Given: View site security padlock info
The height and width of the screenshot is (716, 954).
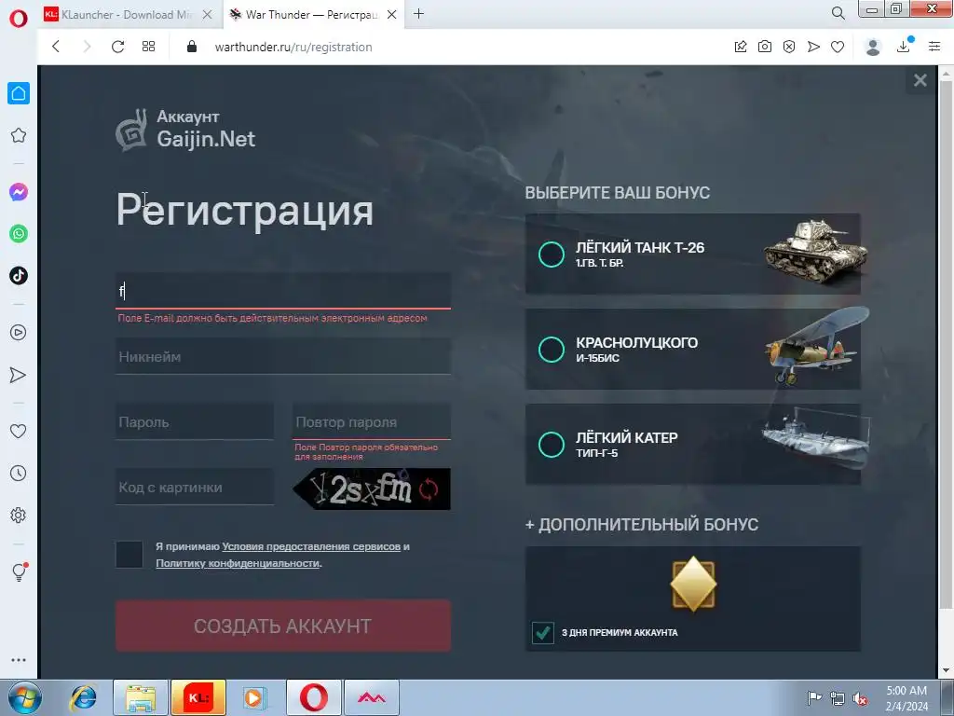Looking at the screenshot, I should [x=192, y=47].
